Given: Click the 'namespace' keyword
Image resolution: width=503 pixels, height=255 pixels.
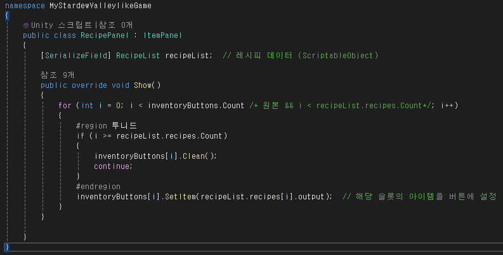Looking at the screenshot, I should click(x=25, y=6).
